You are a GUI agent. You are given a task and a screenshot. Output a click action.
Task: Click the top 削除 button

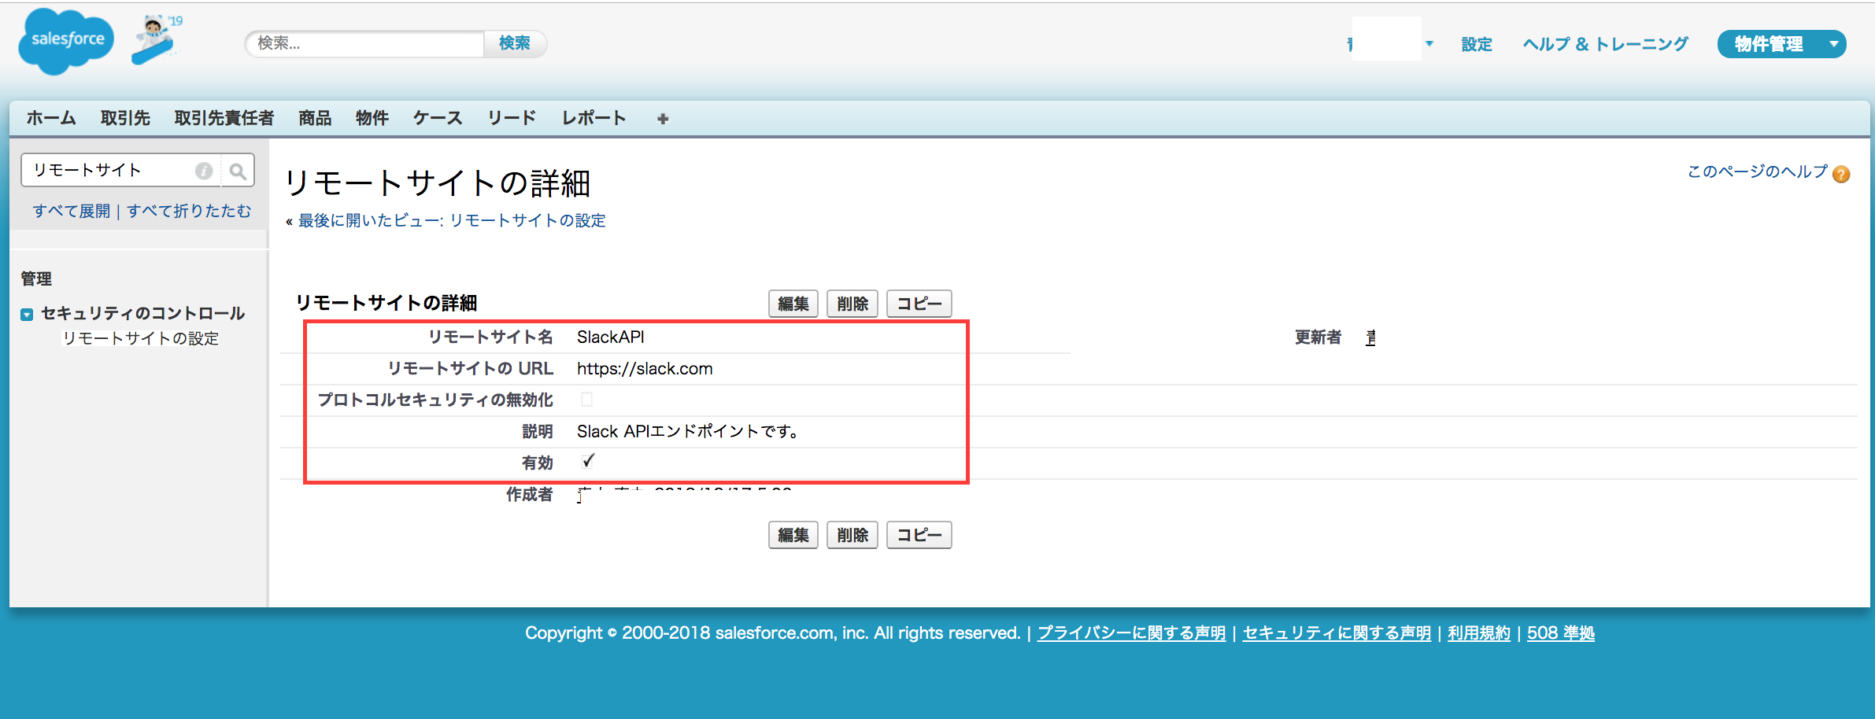[852, 304]
